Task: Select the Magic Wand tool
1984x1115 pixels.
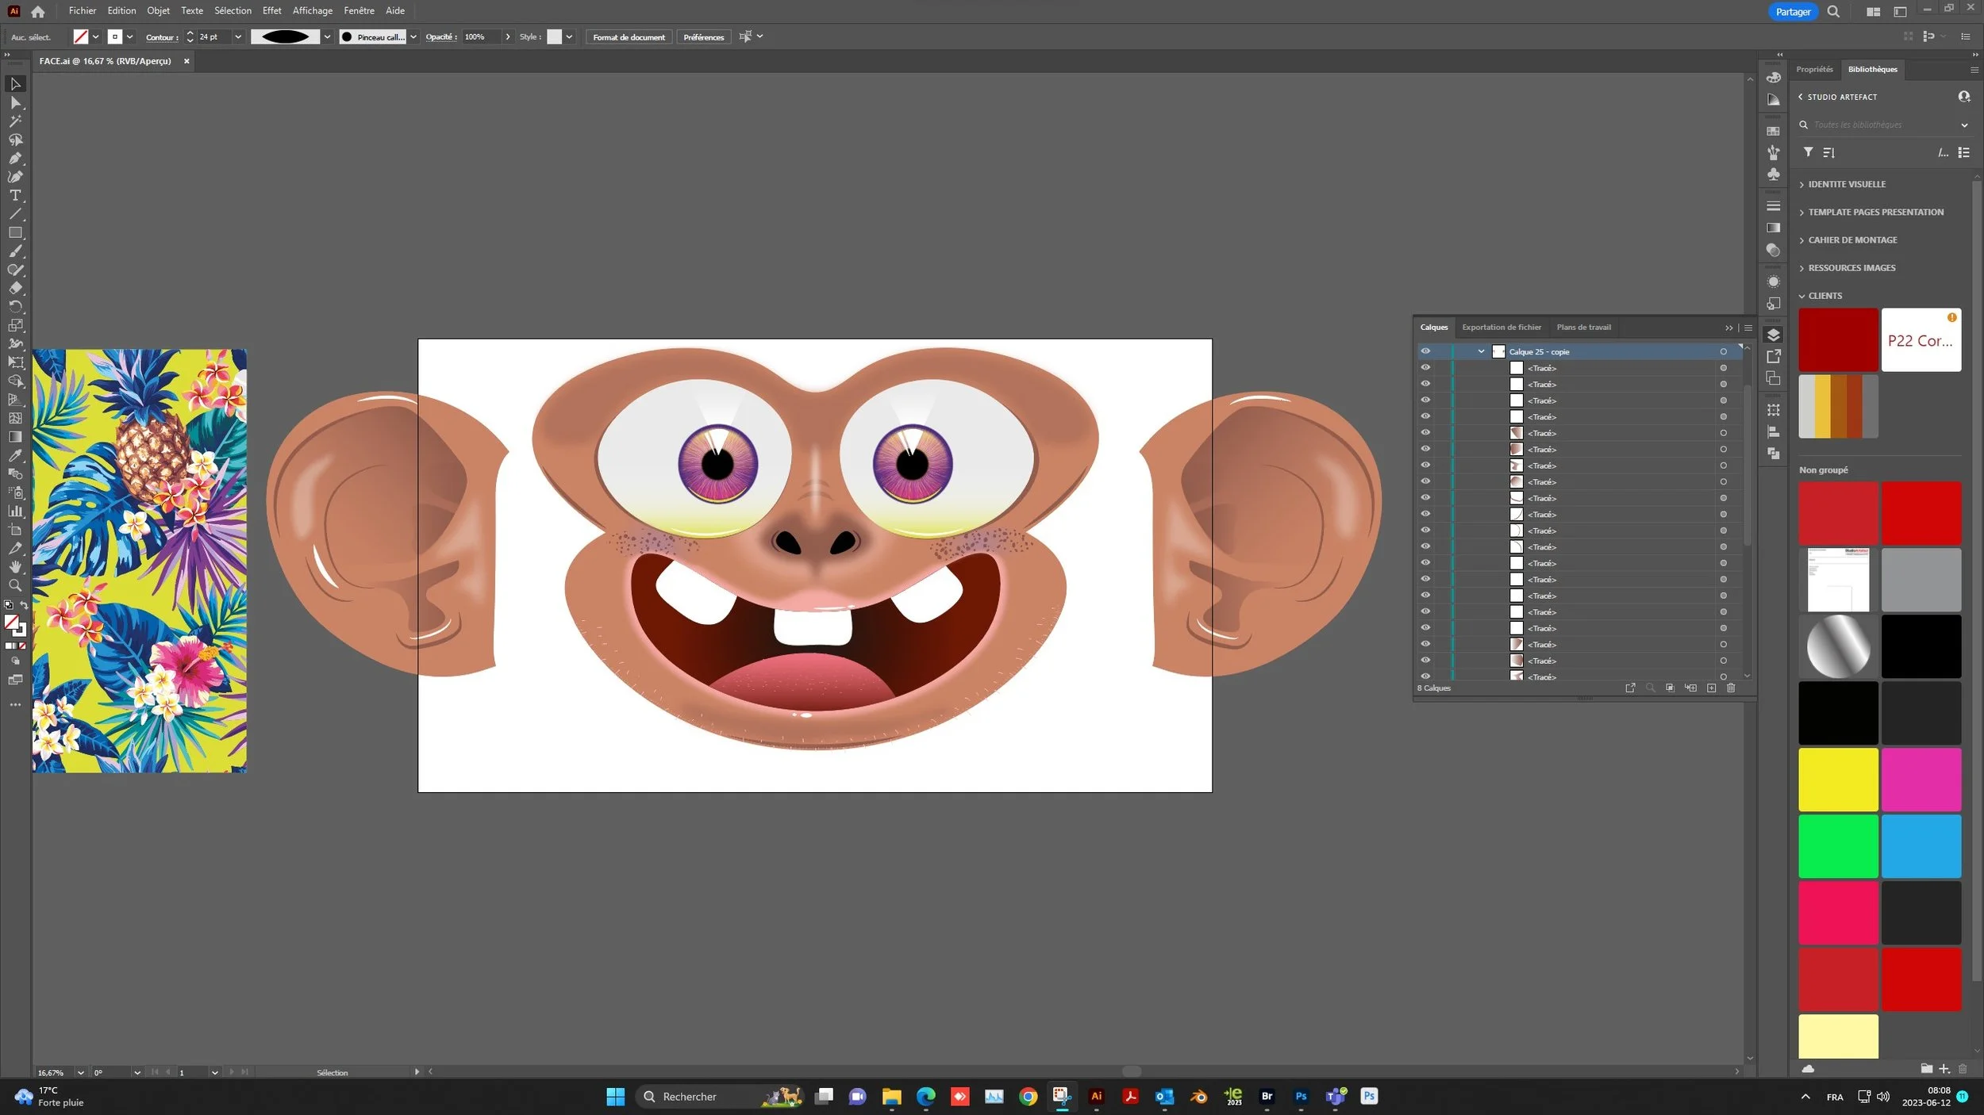Action: [15, 121]
